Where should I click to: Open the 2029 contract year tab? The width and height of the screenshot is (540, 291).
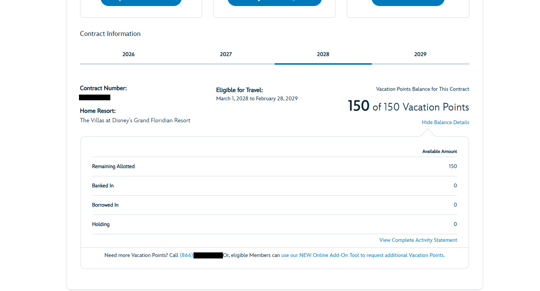(420, 54)
